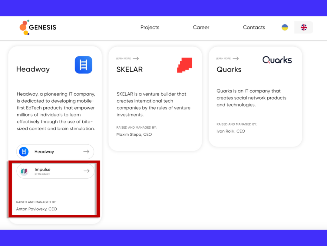The width and height of the screenshot is (327, 246).
Task: Click the Impulse app icon
Action: [24, 171]
